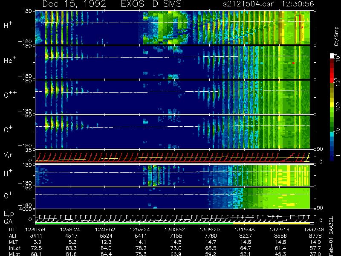
Task: Click the 'O++' panel label
Action: 10,94
